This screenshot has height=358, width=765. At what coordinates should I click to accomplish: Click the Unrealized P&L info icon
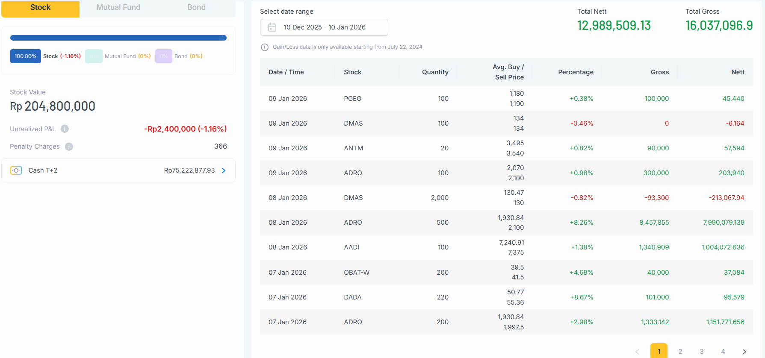coord(65,129)
